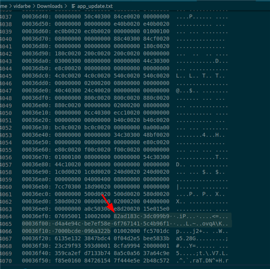
Task: Click offset 00036e90: in the dump
Action: (36, 172)
